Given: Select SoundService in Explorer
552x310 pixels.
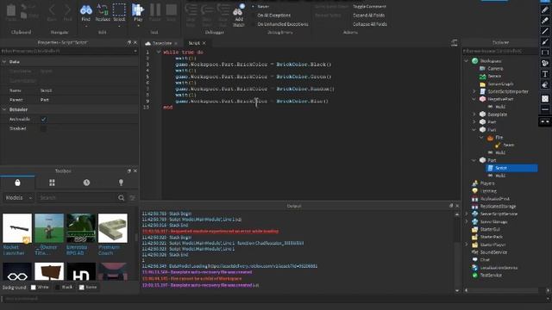Looking at the screenshot, I should point(493,252).
